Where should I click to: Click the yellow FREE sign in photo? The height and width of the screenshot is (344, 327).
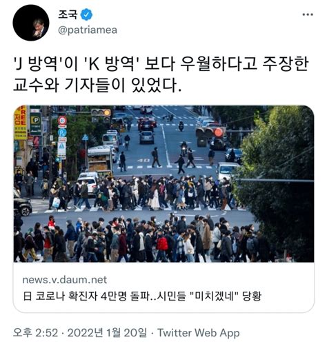[x=21, y=123]
